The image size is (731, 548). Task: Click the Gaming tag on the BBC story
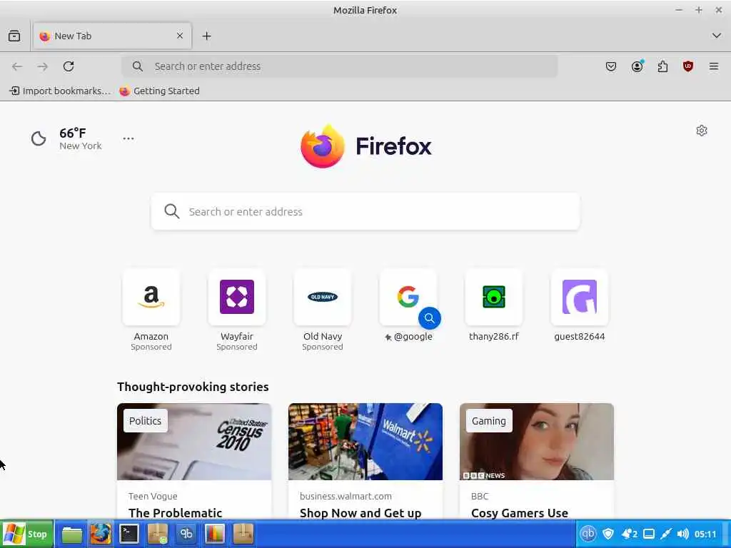pyautogui.click(x=488, y=421)
